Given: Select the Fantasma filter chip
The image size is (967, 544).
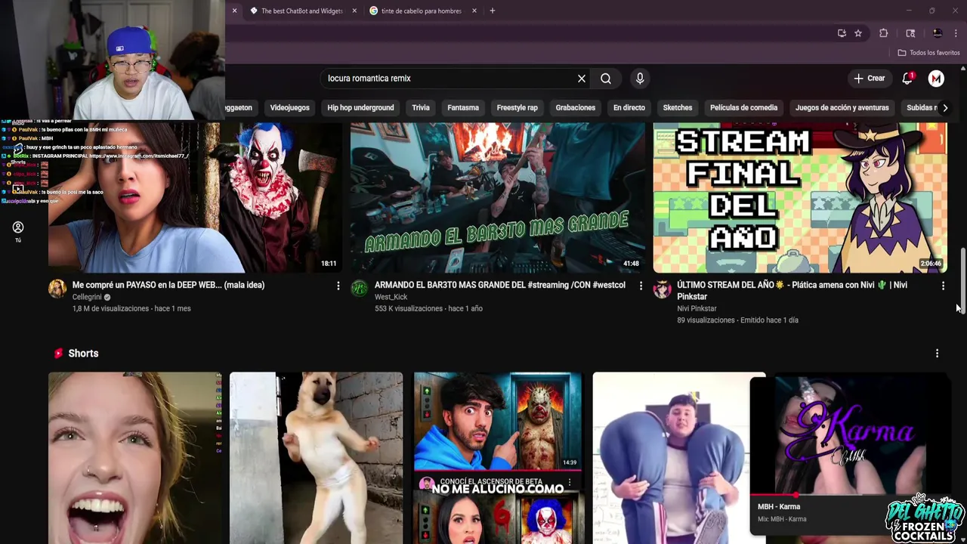Looking at the screenshot, I should 463,107.
